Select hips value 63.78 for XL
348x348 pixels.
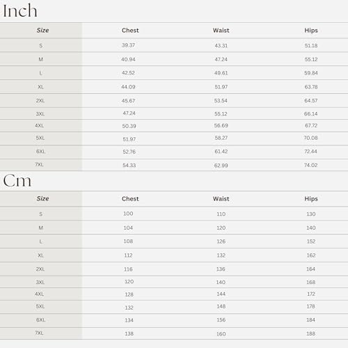tap(311, 87)
